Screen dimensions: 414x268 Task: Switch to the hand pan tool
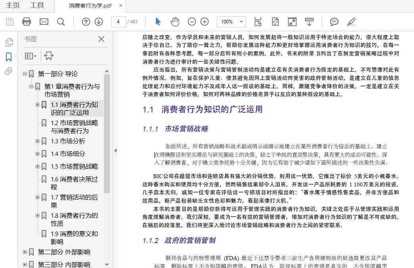[x=175, y=22]
